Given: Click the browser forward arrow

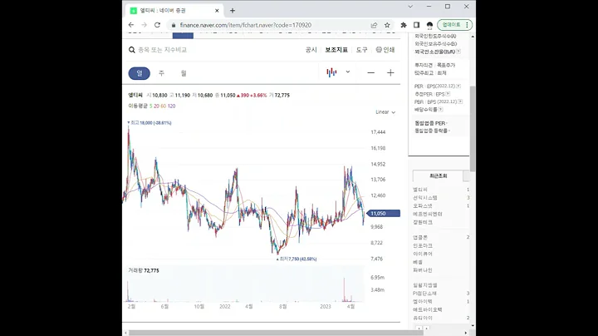Looking at the screenshot, I should (145, 25).
